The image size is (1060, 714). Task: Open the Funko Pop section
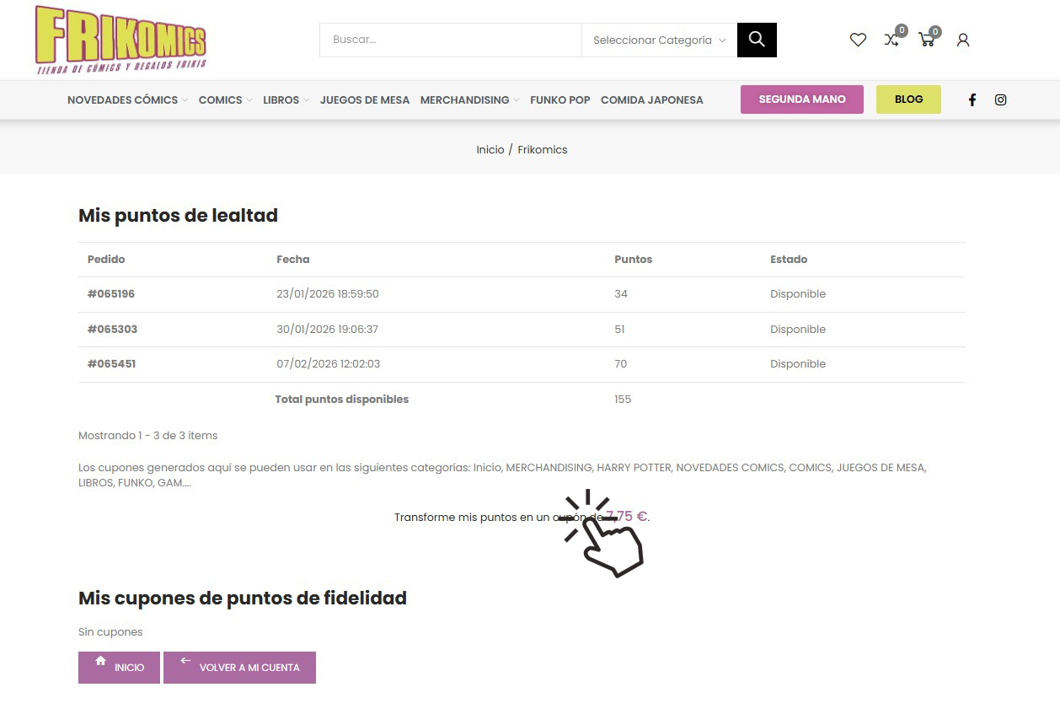coord(559,99)
